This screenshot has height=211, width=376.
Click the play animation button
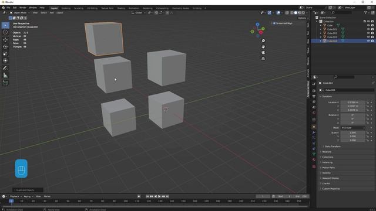click(x=159, y=196)
